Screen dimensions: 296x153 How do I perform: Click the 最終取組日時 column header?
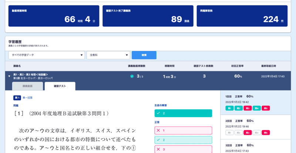coord(269,66)
